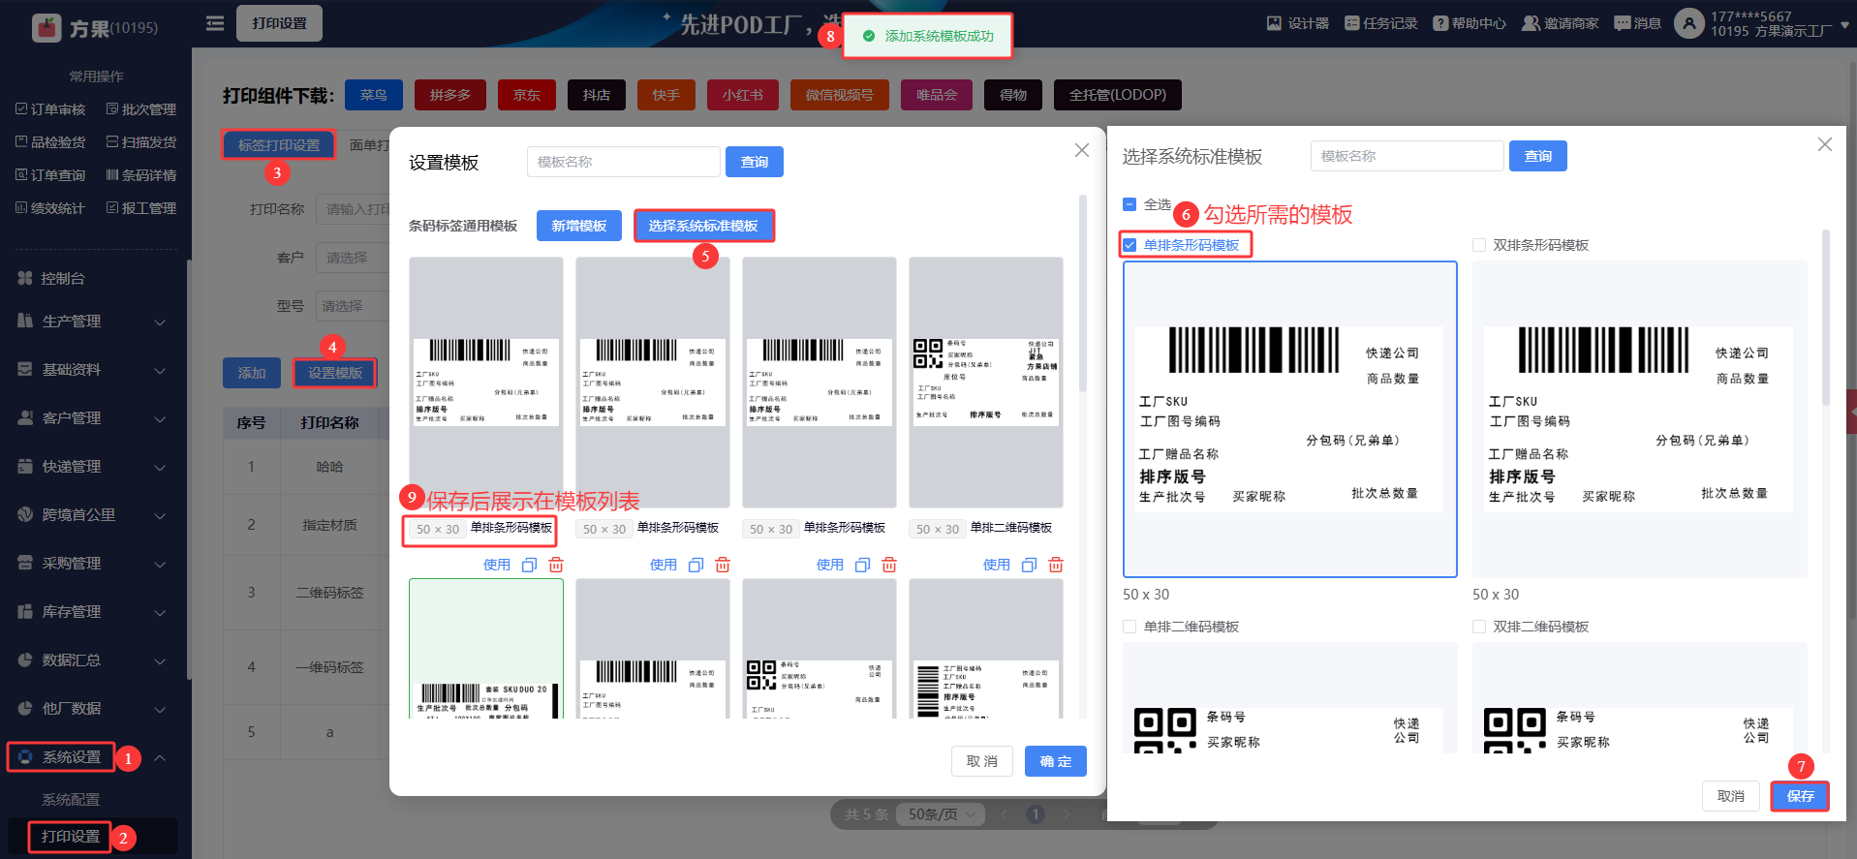Open the 批次管理 shortcut
Image resolution: width=1857 pixels, height=859 pixels.
pos(141,109)
